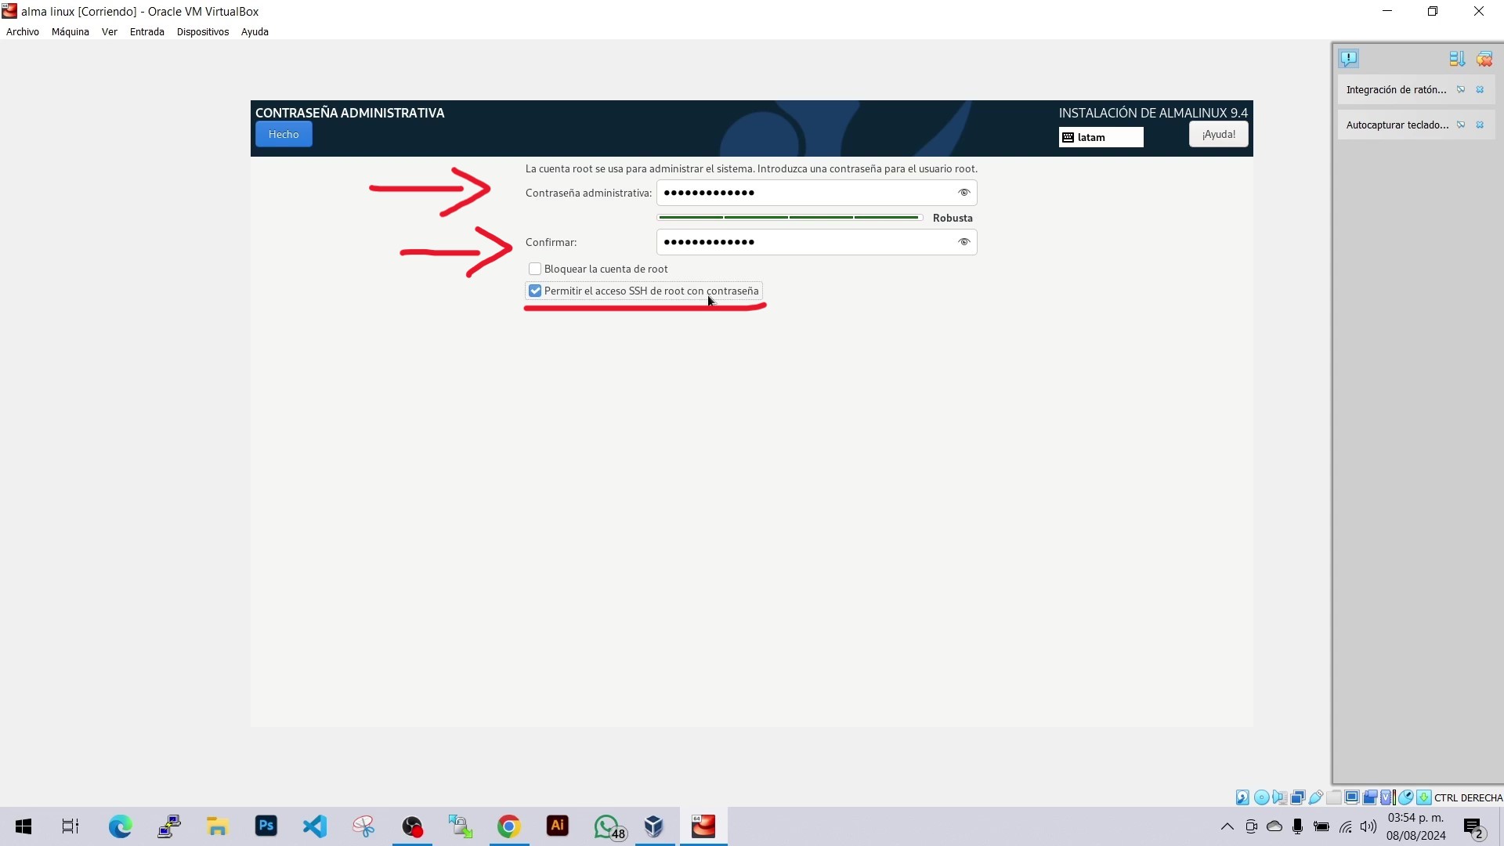Switch to Google Chrome on the taskbar
1504x846 pixels.
click(x=509, y=826)
